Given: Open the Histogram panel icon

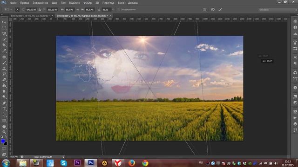Looking at the screenshot, I should tap(295, 34).
